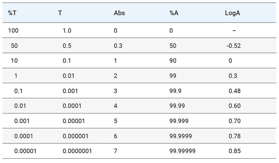The height and width of the screenshot is (163, 279).
Task: Select the %A cell showing 90
Action: (x=173, y=61)
